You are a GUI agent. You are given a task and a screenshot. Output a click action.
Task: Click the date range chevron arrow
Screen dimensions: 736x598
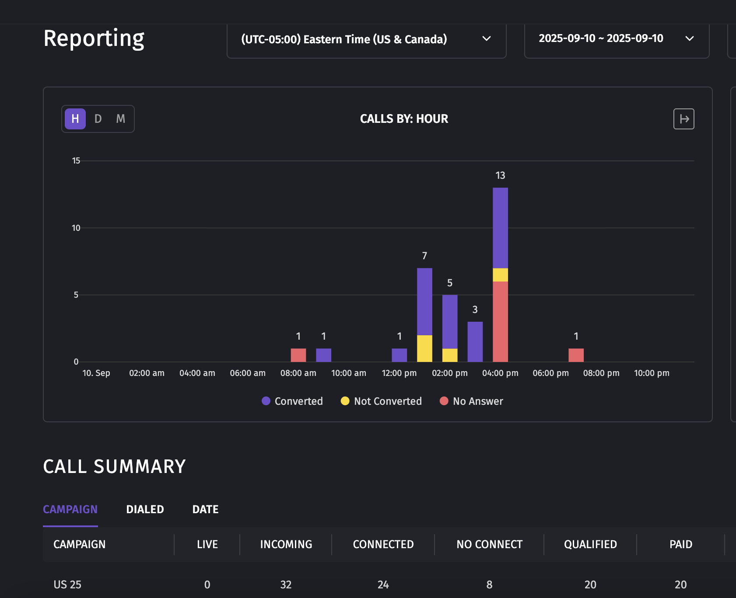click(x=689, y=39)
